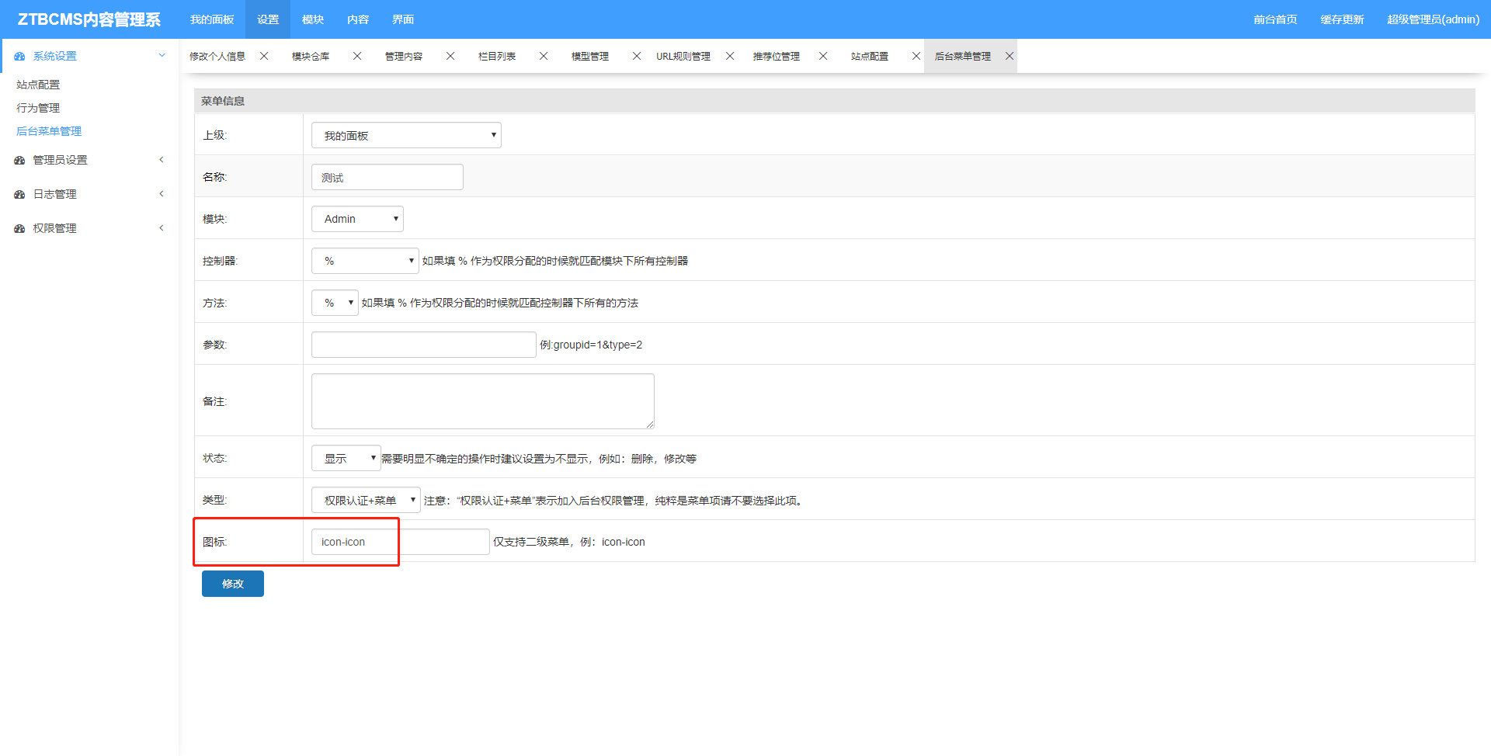Screen dimensions: 1491x756
Task: Close the 推荐位管理 tab
Action: pyautogui.click(x=823, y=56)
